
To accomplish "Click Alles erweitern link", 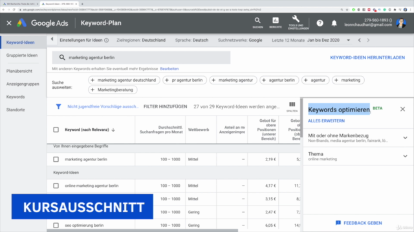I will [326, 121].
